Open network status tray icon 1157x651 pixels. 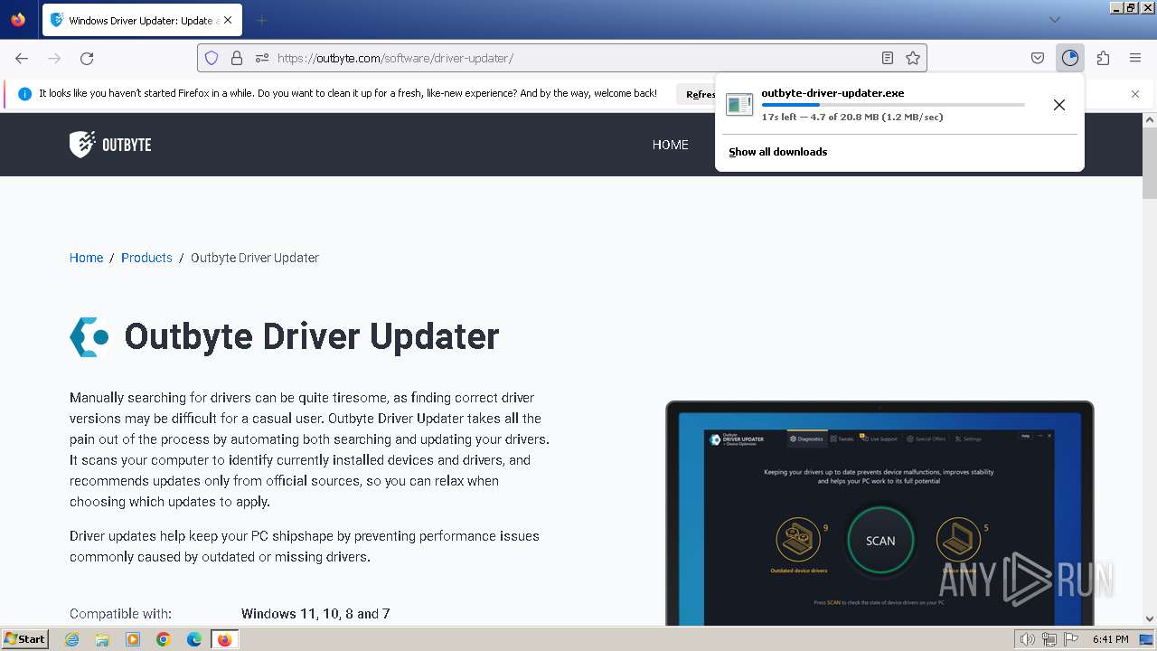tap(1049, 639)
